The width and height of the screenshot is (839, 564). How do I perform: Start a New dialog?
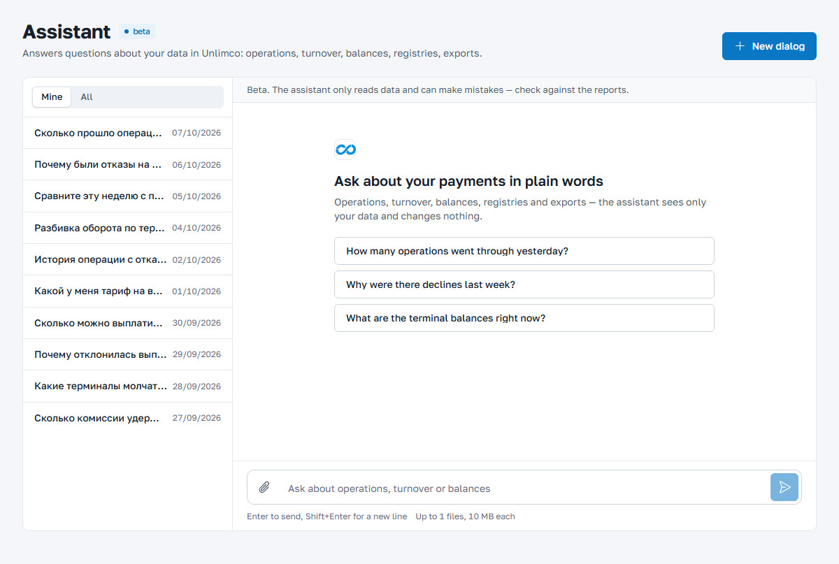[769, 46]
